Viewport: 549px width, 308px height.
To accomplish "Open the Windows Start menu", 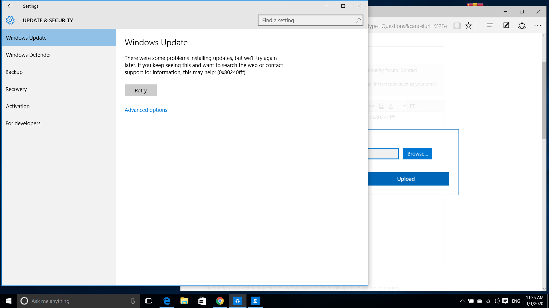I will pyautogui.click(x=9, y=301).
